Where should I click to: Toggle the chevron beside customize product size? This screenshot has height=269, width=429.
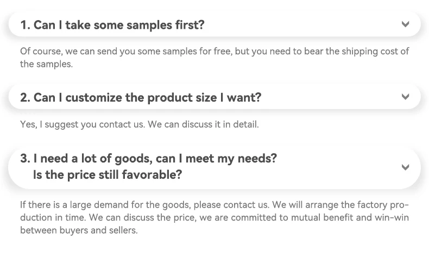[405, 97]
